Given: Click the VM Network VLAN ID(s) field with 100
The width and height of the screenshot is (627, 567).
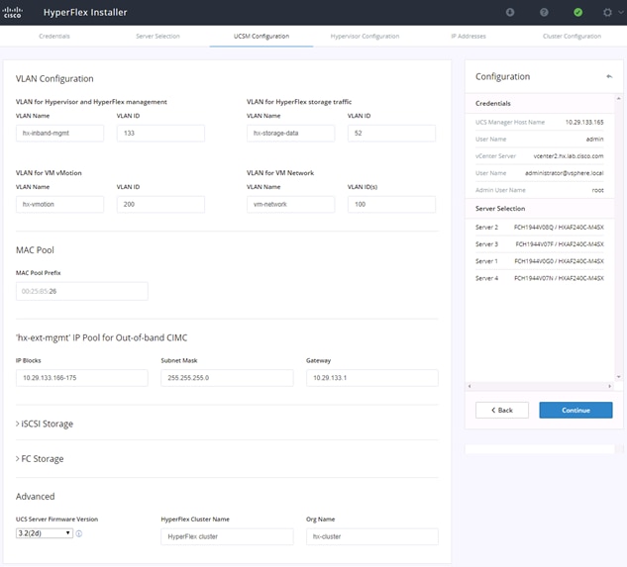Looking at the screenshot, I should pyautogui.click(x=391, y=204).
